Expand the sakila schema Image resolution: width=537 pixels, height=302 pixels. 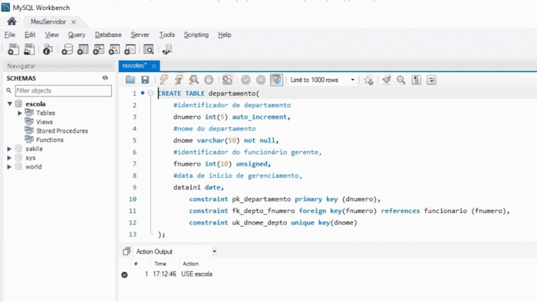(9, 149)
